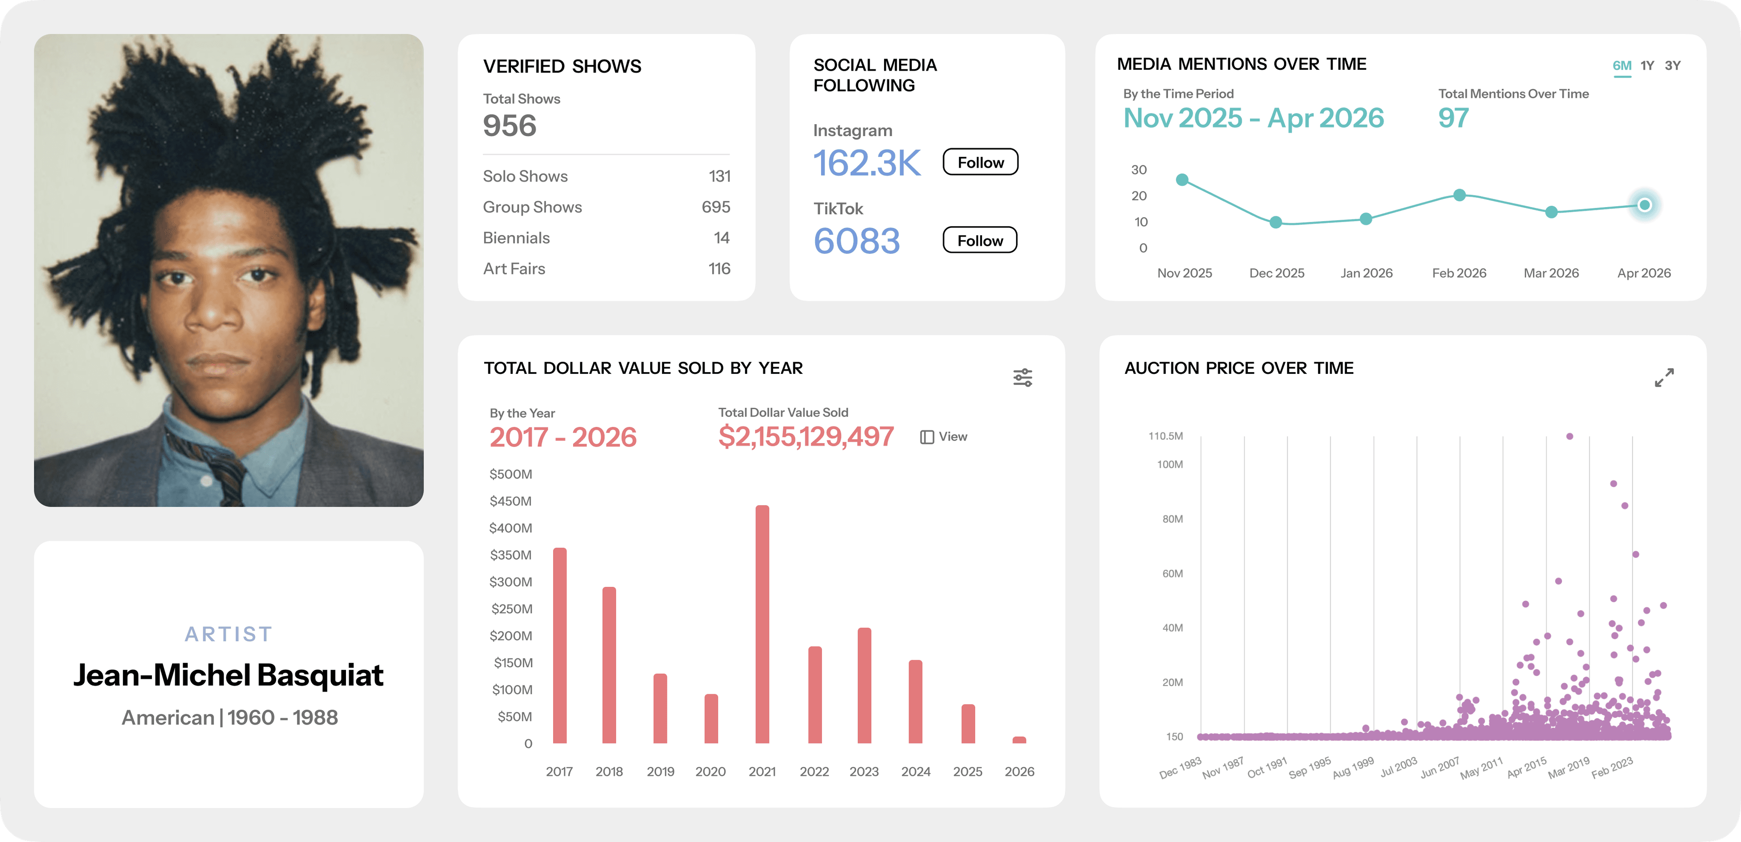This screenshot has height=842, width=1741.
Task: Click the 2021 sales bar
Action: pos(762,624)
